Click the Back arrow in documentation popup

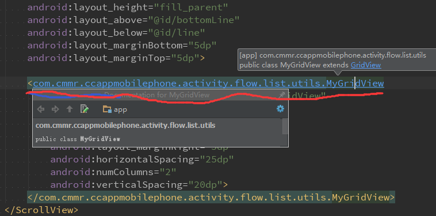click(x=41, y=109)
